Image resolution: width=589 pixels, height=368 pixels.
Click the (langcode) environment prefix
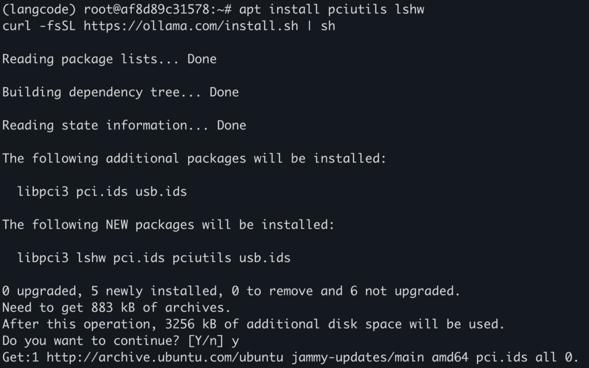point(39,10)
